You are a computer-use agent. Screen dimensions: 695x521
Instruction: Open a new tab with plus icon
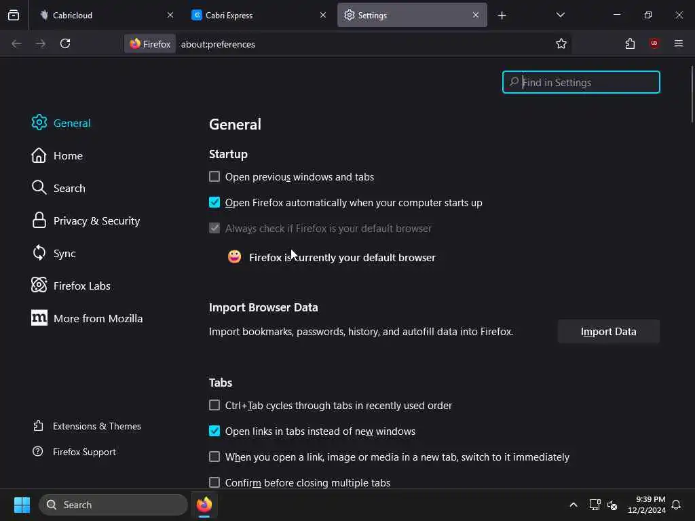(x=502, y=15)
